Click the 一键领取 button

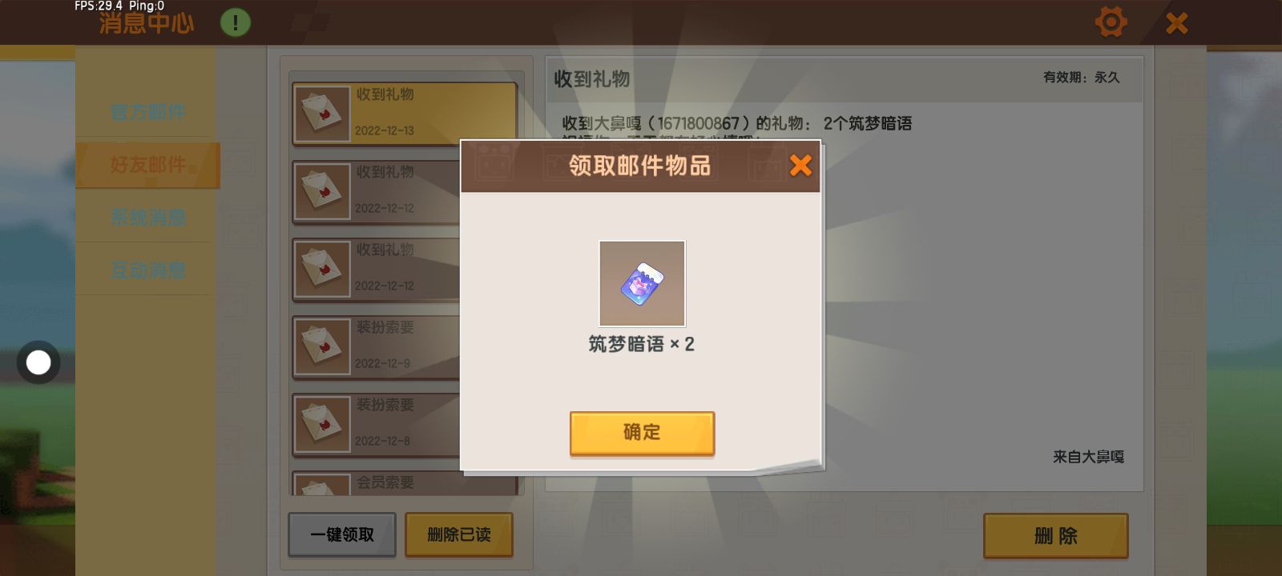point(342,534)
